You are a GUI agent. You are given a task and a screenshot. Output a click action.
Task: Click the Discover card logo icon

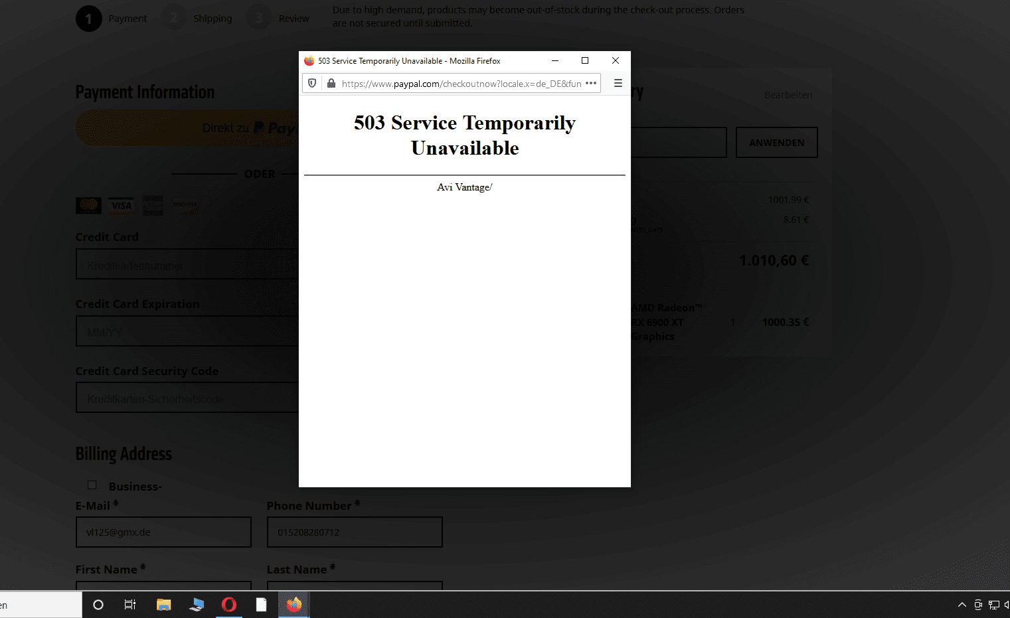click(x=185, y=205)
